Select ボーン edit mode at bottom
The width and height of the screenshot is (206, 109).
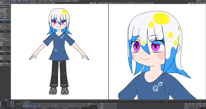[x=46, y=106]
